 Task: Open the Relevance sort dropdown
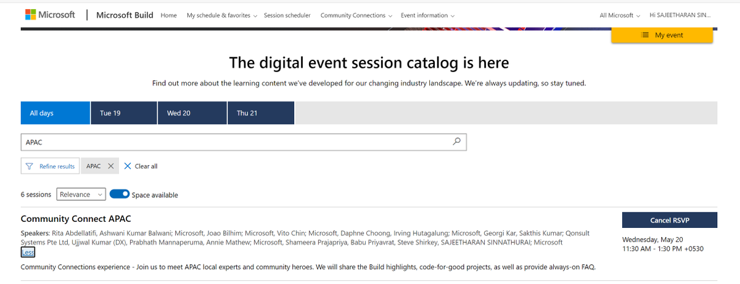(81, 194)
